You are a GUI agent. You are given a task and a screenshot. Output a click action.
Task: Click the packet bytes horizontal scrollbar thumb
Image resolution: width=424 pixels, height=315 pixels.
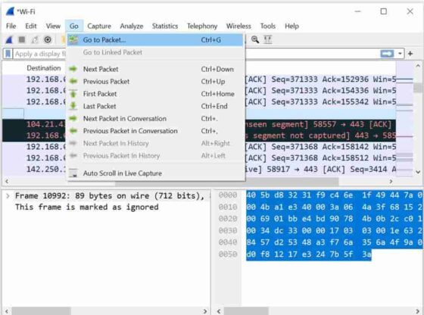pyautogui.click(x=246, y=311)
